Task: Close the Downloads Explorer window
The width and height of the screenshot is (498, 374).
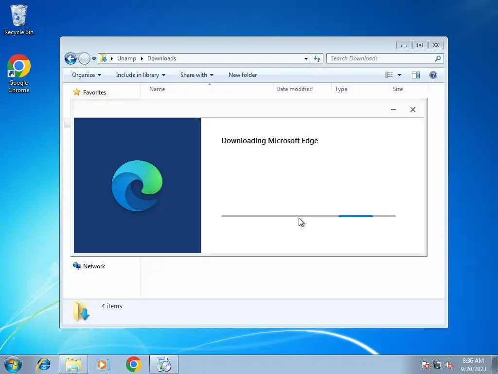Action: pyautogui.click(x=436, y=45)
